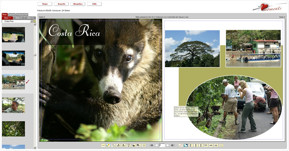Rotate selection left icon
289x151 pixels.
(x=118, y=146)
